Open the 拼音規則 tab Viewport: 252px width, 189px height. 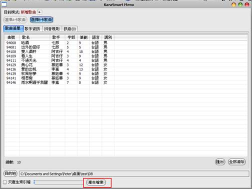(52, 28)
